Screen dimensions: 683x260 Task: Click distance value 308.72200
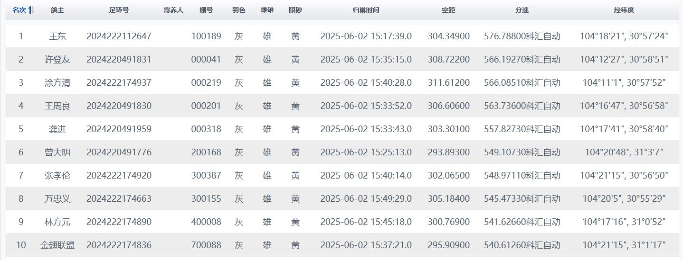[x=448, y=60]
